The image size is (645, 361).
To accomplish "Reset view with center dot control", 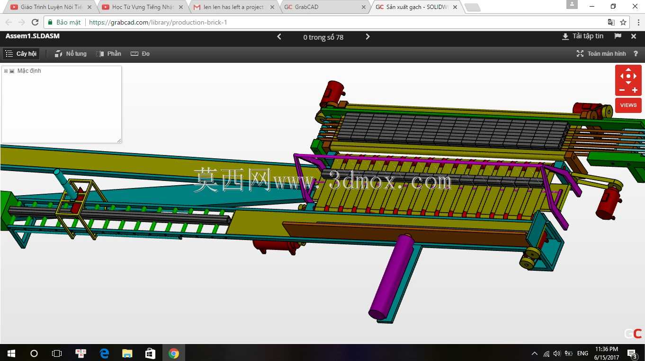I will [x=628, y=76].
